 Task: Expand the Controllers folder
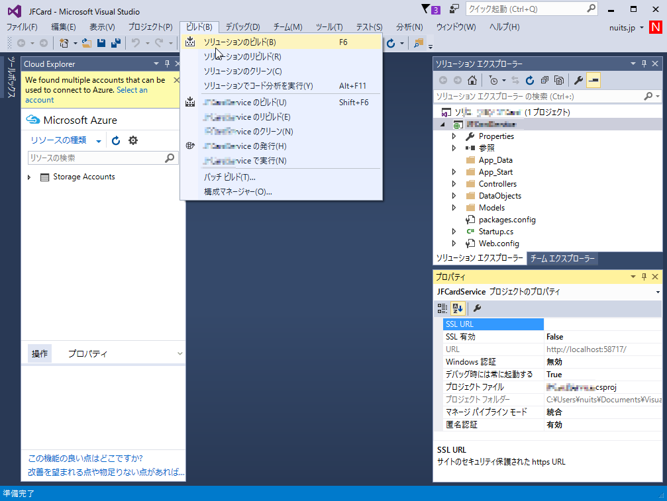point(454,184)
